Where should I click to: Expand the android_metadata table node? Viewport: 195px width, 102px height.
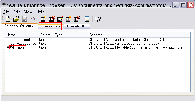(8, 40)
